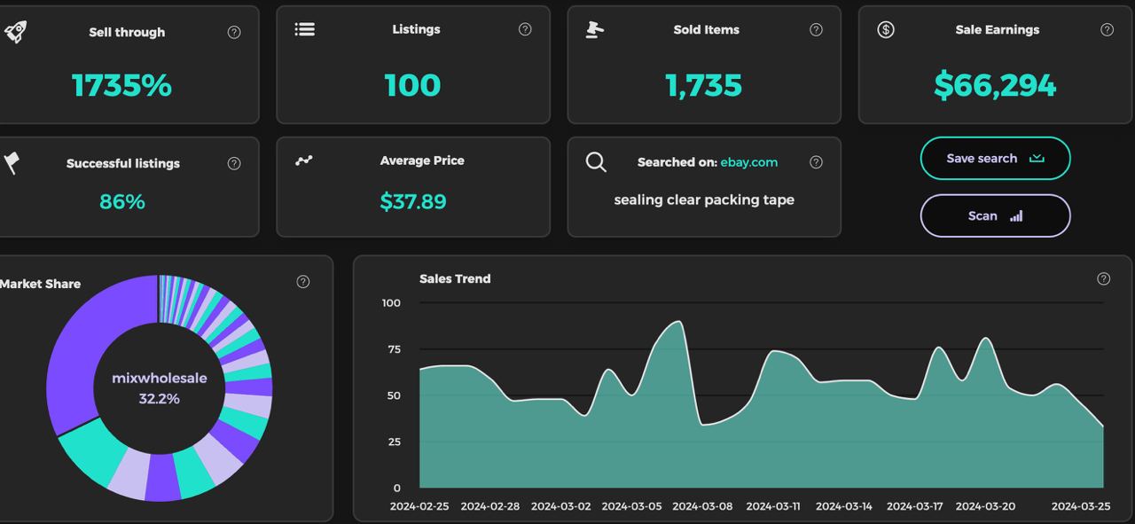Click the flag icon on Successful listings card
This screenshot has height=524, width=1135.
coord(12,163)
